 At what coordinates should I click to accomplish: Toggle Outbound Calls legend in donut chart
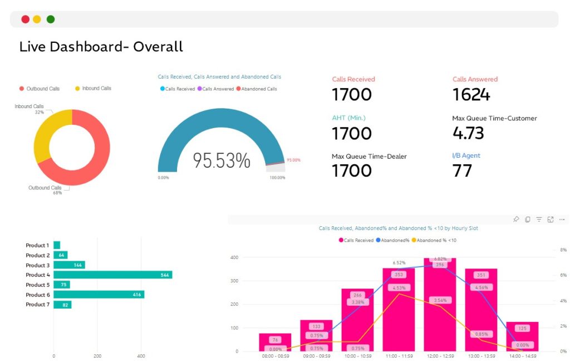pos(40,89)
